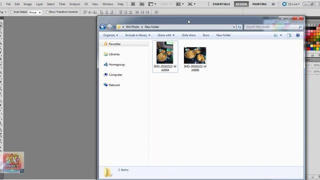This screenshot has height=180, width=320.
Task: Open the Photoshop Layer menu
Action: click(39, 4)
